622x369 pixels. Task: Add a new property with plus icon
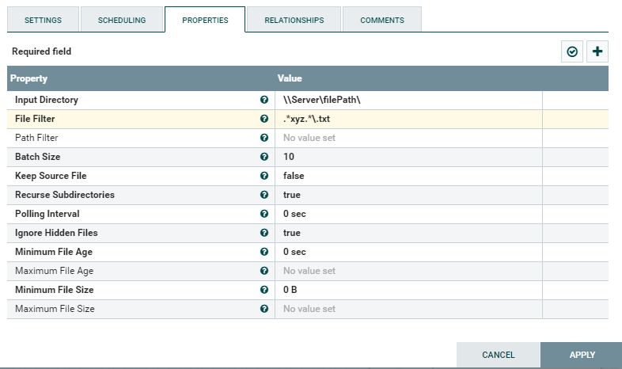(x=597, y=52)
